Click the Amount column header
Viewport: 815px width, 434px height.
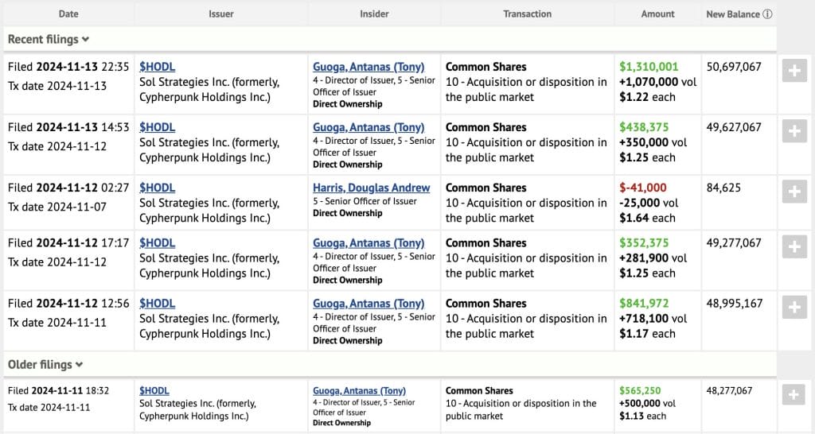point(657,14)
